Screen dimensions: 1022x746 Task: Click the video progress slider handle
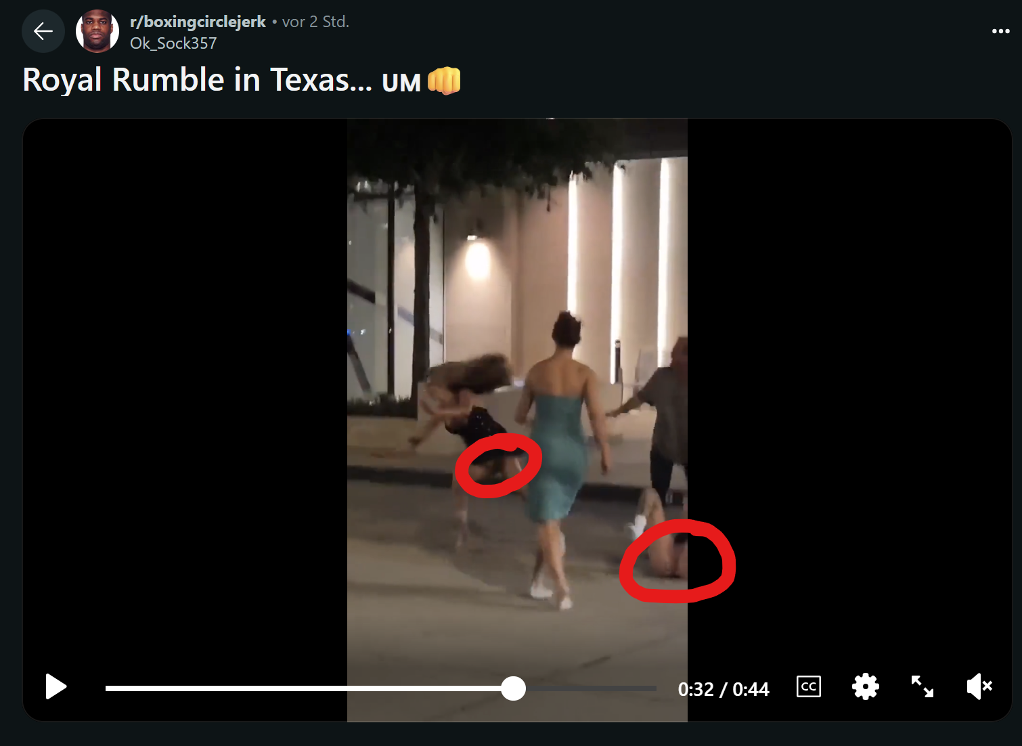[x=514, y=688]
